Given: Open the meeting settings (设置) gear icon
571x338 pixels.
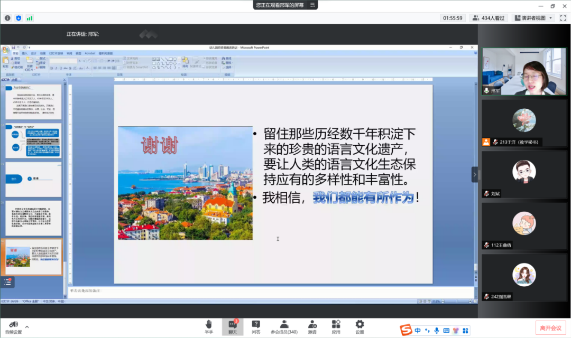Looking at the screenshot, I should 360,325.
